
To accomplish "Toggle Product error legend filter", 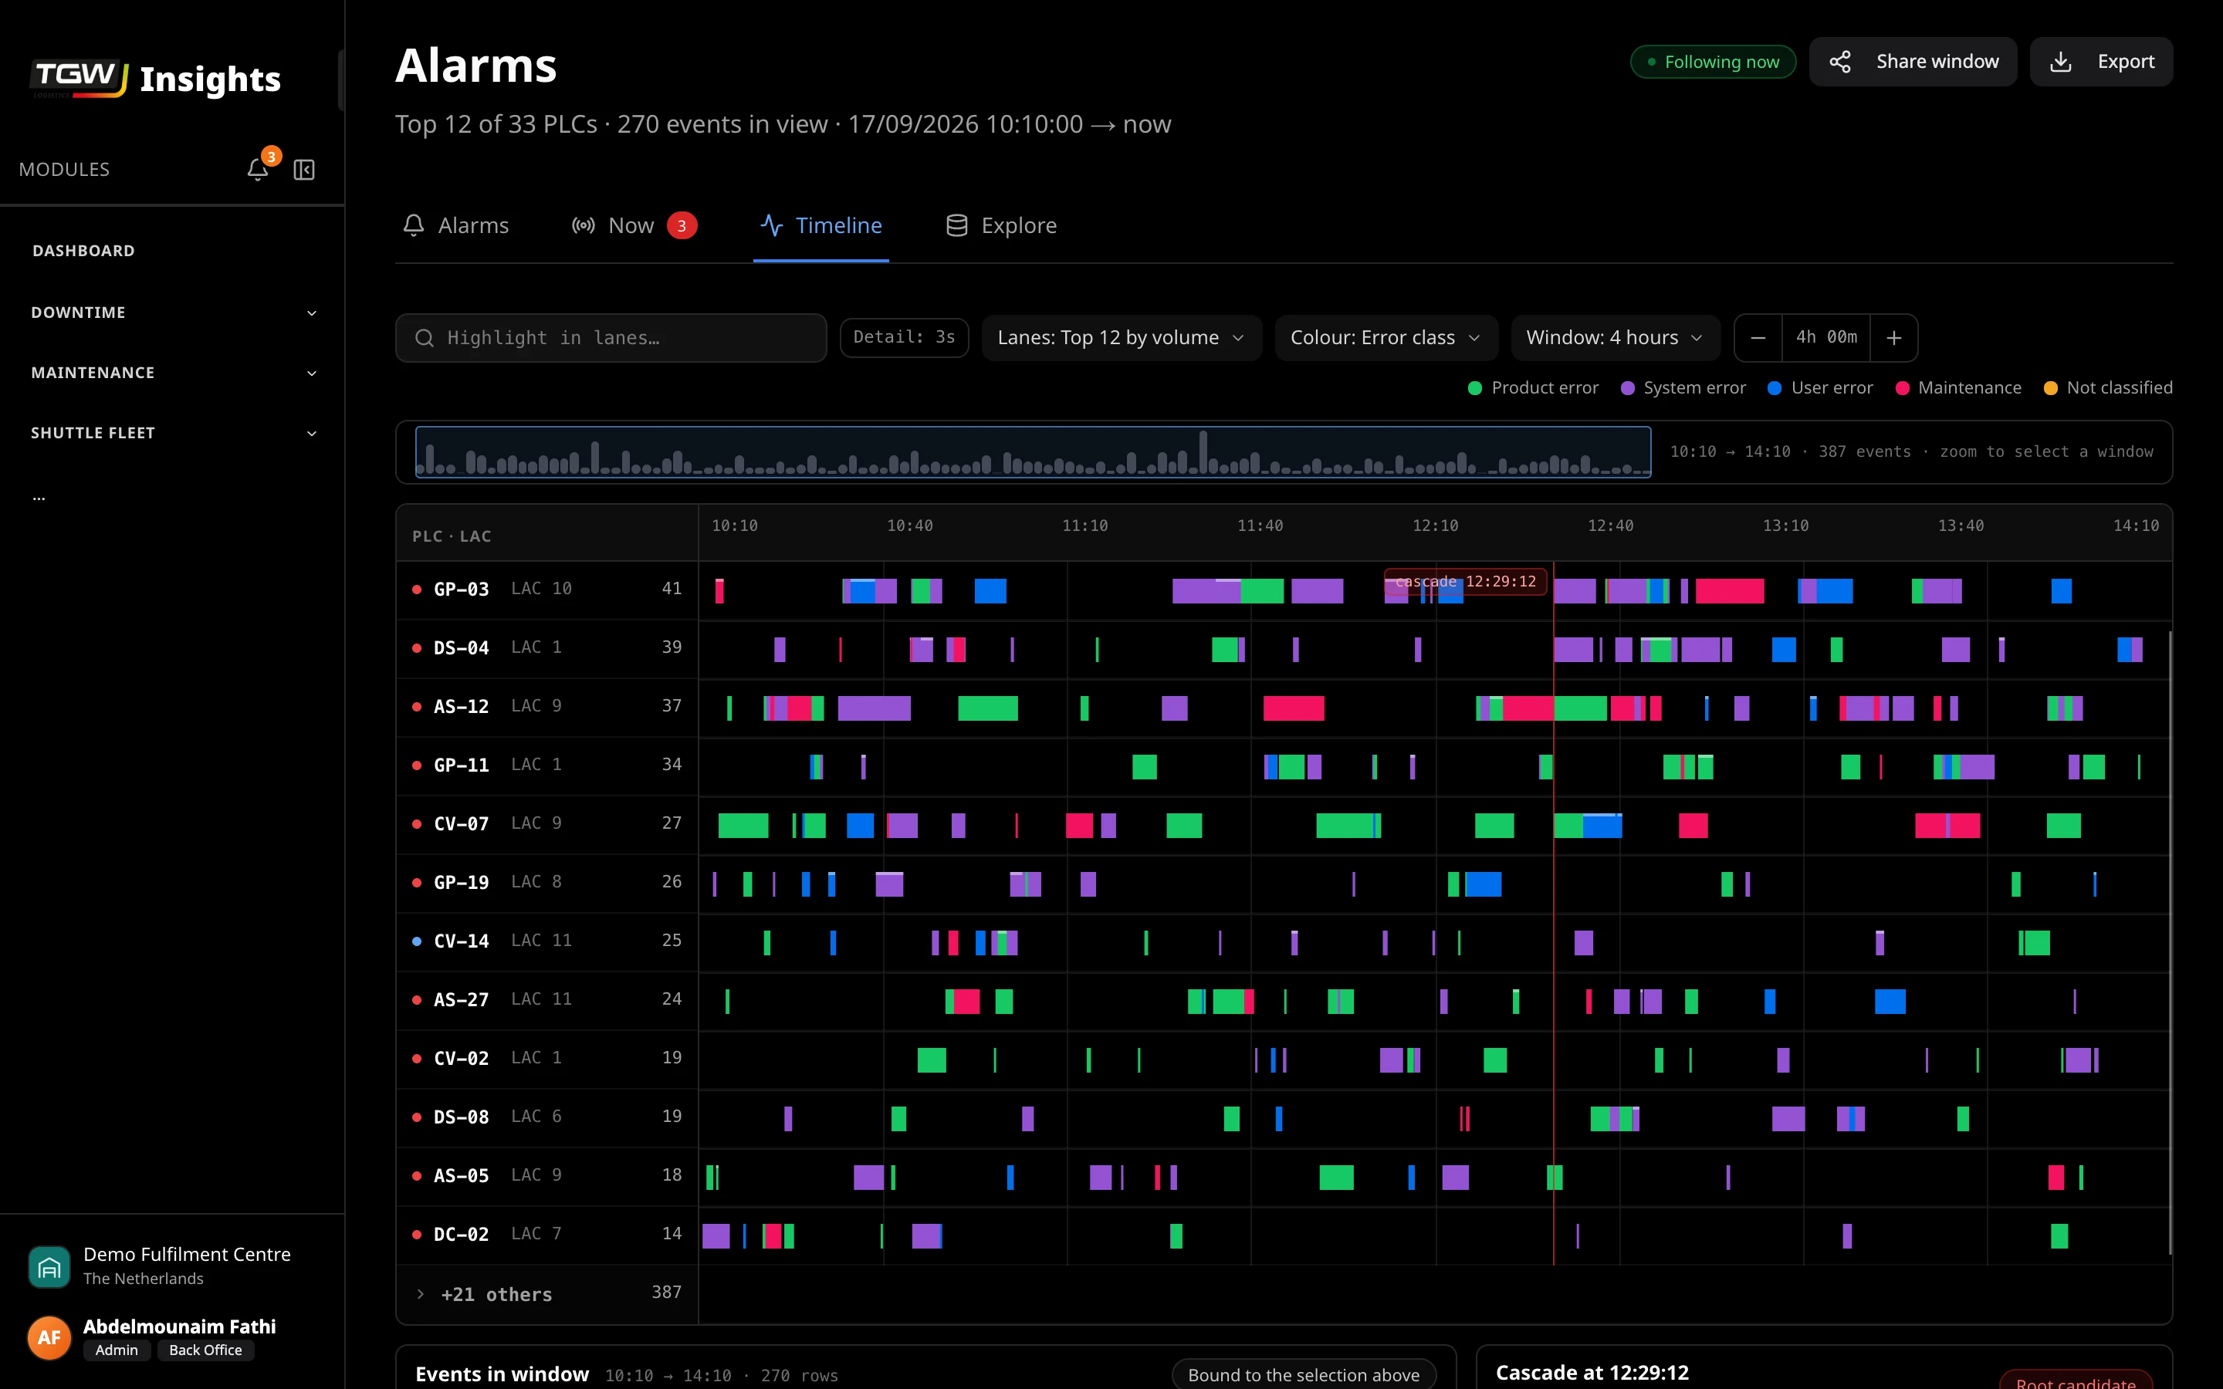I will (x=1533, y=387).
